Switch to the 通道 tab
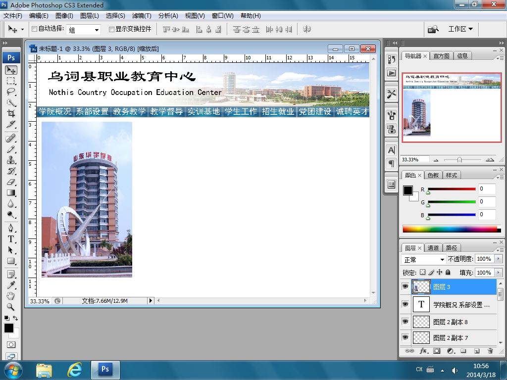This screenshot has width=507, height=380. click(433, 248)
